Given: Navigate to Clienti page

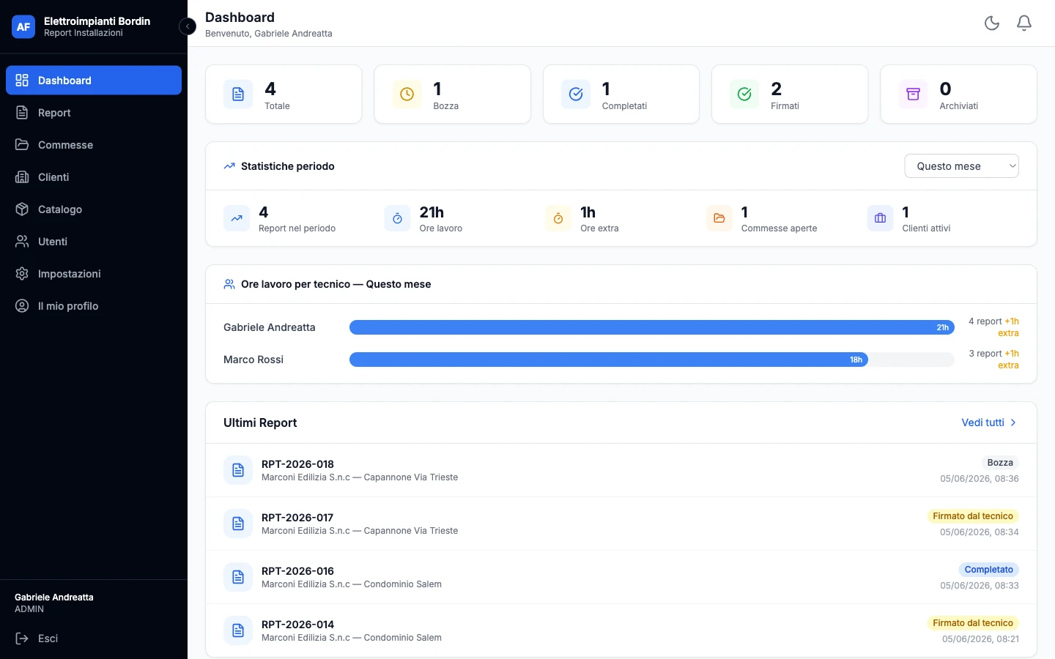Looking at the screenshot, I should (94, 177).
